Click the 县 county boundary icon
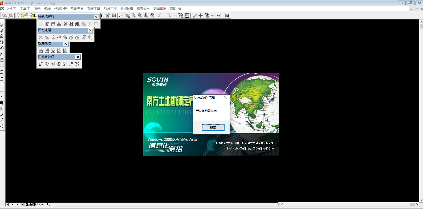This screenshot has height=209, width=423. click(x=59, y=24)
